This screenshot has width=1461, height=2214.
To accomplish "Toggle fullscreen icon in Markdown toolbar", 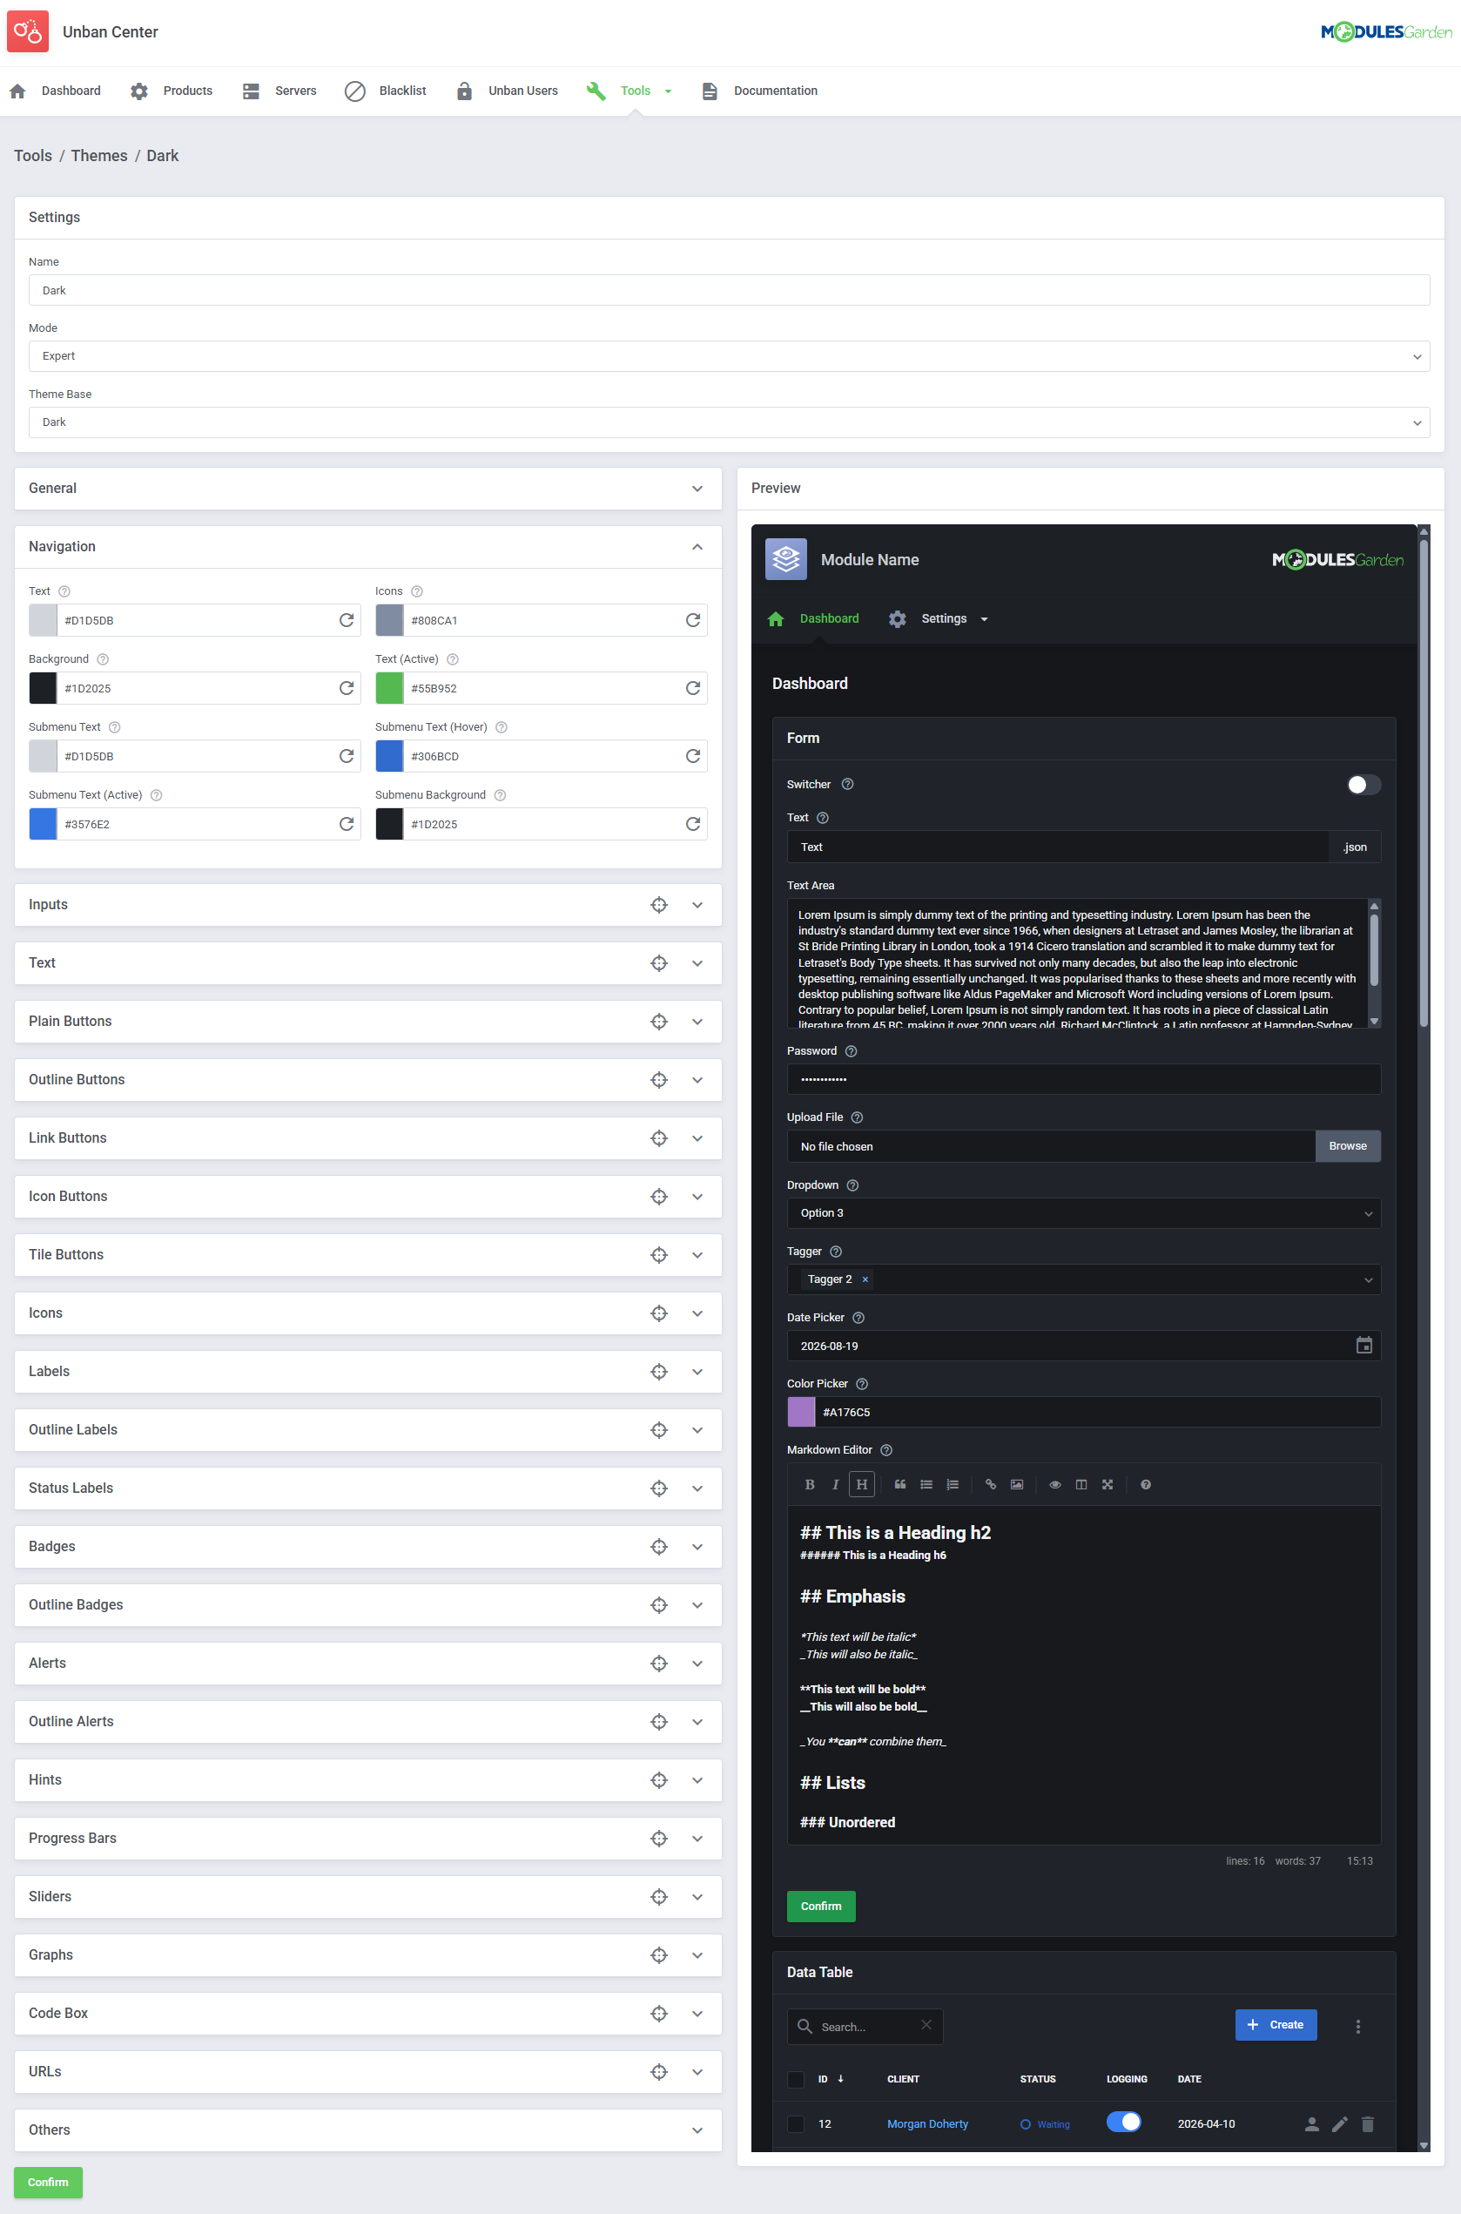I will click(x=1107, y=1484).
